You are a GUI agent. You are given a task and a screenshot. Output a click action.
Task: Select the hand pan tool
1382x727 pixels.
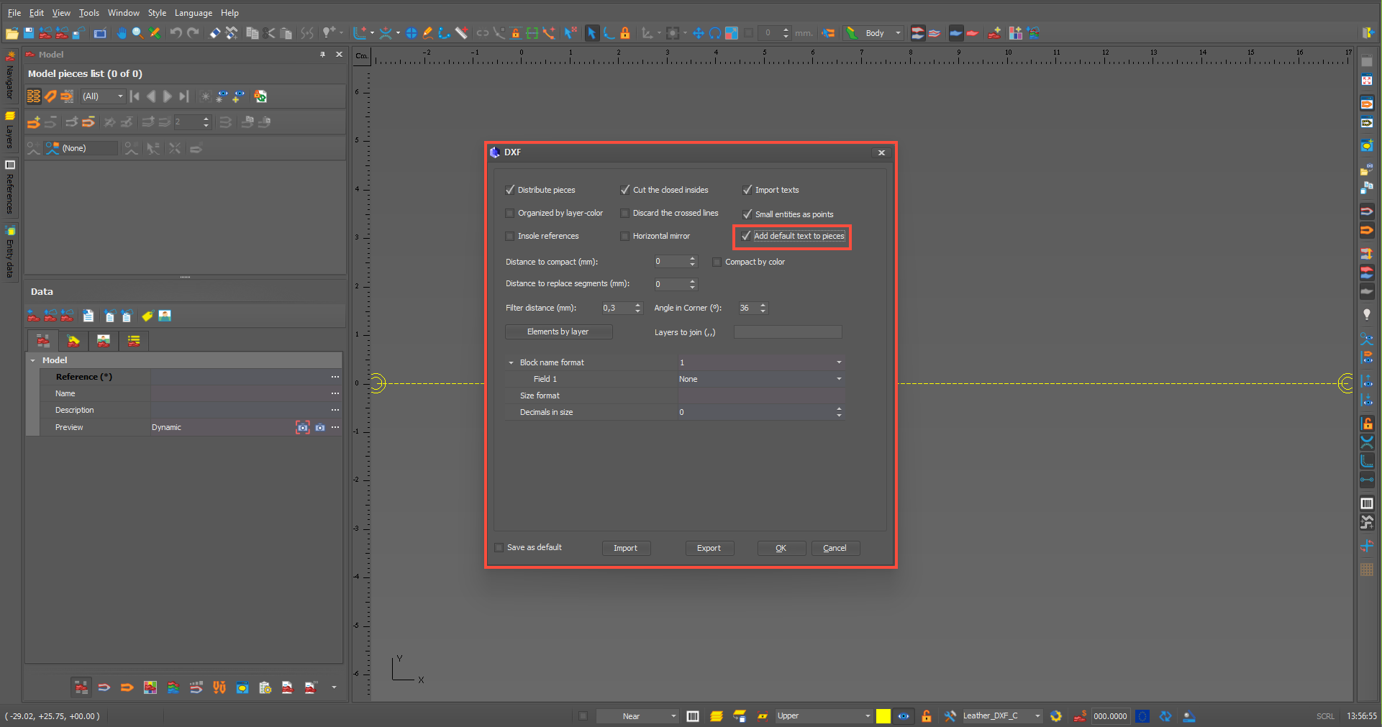tap(121, 33)
